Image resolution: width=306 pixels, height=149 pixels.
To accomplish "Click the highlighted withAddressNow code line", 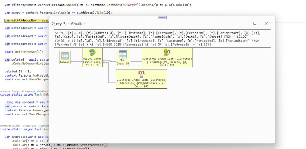I will pyautogui.click(x=26, y=21).
